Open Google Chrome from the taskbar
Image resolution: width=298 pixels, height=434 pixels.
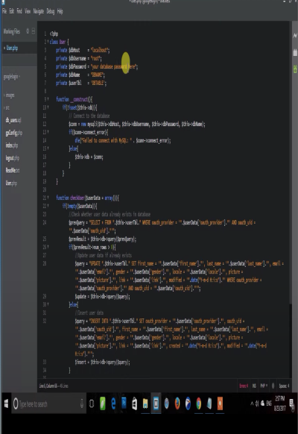(x=198, y=403)
